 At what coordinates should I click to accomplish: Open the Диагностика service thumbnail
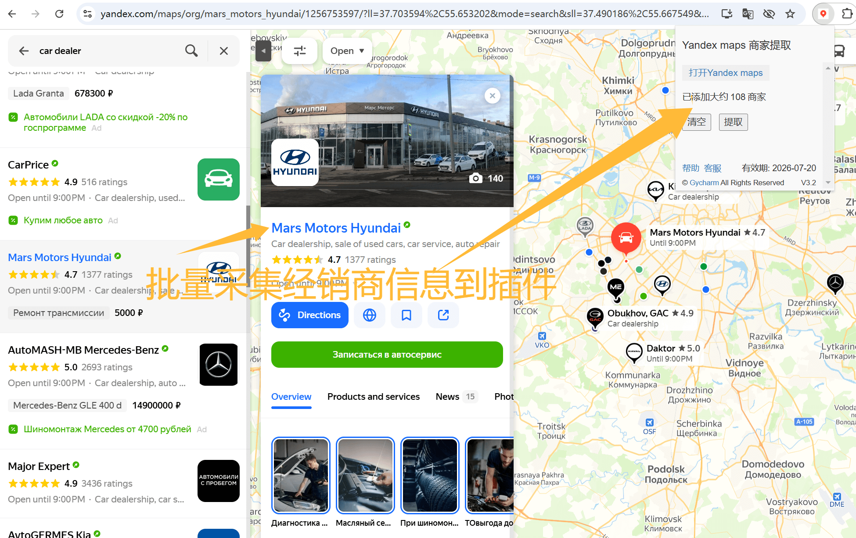pos(301,475)
